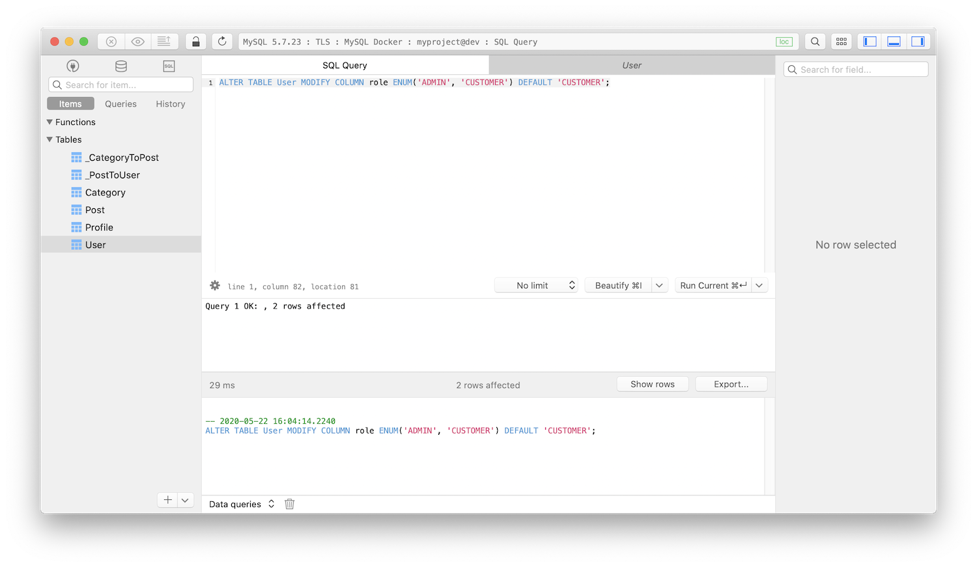Open the History tab in sidebar
The width and height of the screenshot is (977, 567).
pyautogui.click(x=169, y=104)
